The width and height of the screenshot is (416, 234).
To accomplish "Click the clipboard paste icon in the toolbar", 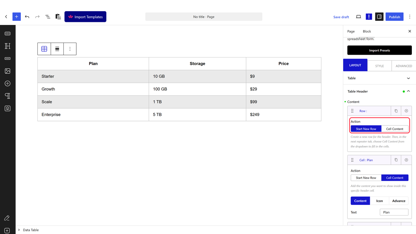I will (58, 17).
